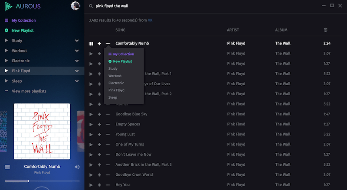Expand the Pink Floyd playlist chevron
Screen dimensions: 347x190
click(x=77, y=71)
